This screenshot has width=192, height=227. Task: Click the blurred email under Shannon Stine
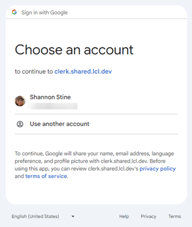[52, 106]
